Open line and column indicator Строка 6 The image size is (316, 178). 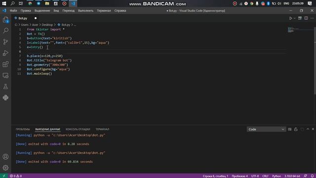click(215, 176)
